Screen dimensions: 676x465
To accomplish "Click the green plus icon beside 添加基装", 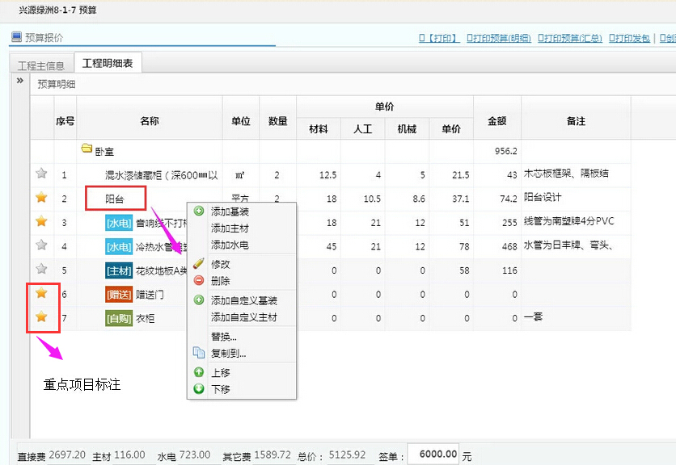I will tap(199, 211).
